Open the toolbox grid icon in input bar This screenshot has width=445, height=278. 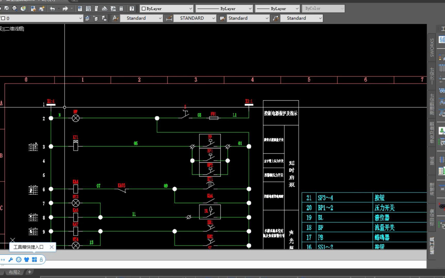click(x=35, y=259)
